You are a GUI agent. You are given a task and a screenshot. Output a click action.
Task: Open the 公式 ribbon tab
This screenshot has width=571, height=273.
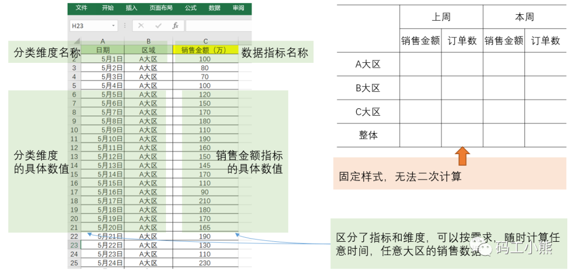coord(191,8)
